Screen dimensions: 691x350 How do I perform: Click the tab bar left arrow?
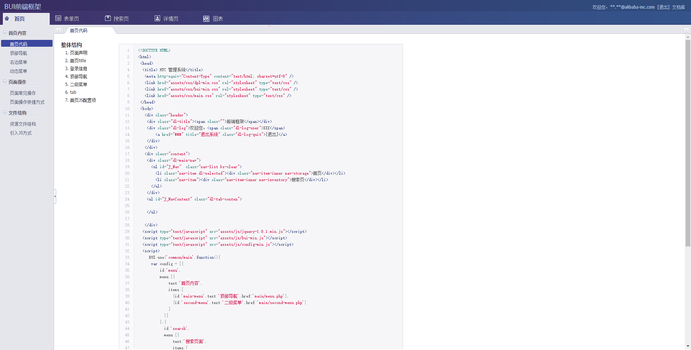pyautogui.click(x=58, y=30)
